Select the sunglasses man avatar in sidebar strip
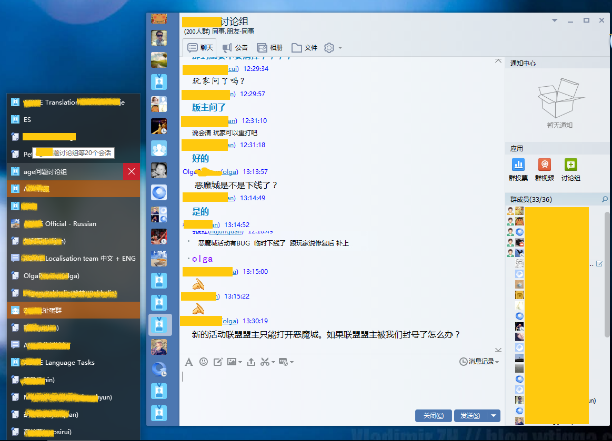The height and width of the screenshot is (441, 612). click(159, 38)
